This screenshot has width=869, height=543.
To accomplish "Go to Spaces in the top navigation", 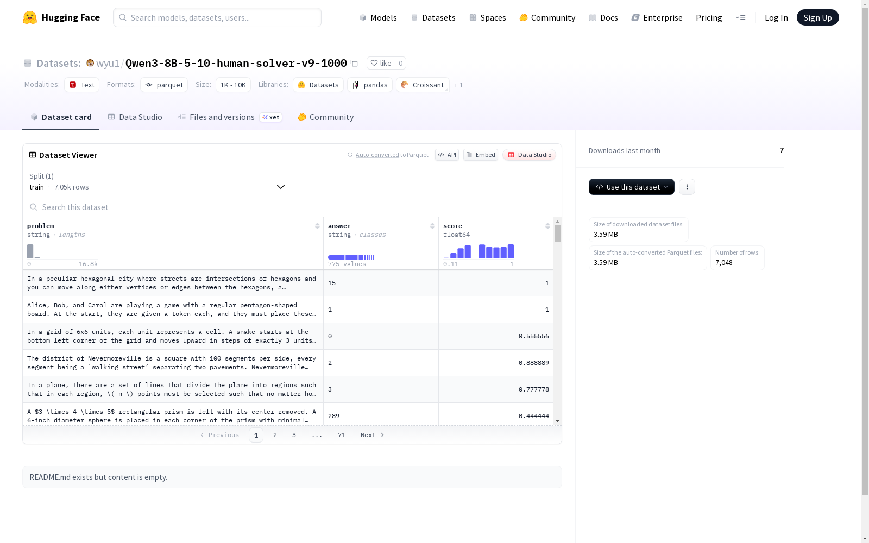I will pyautogui.click(x=487, y=17).
